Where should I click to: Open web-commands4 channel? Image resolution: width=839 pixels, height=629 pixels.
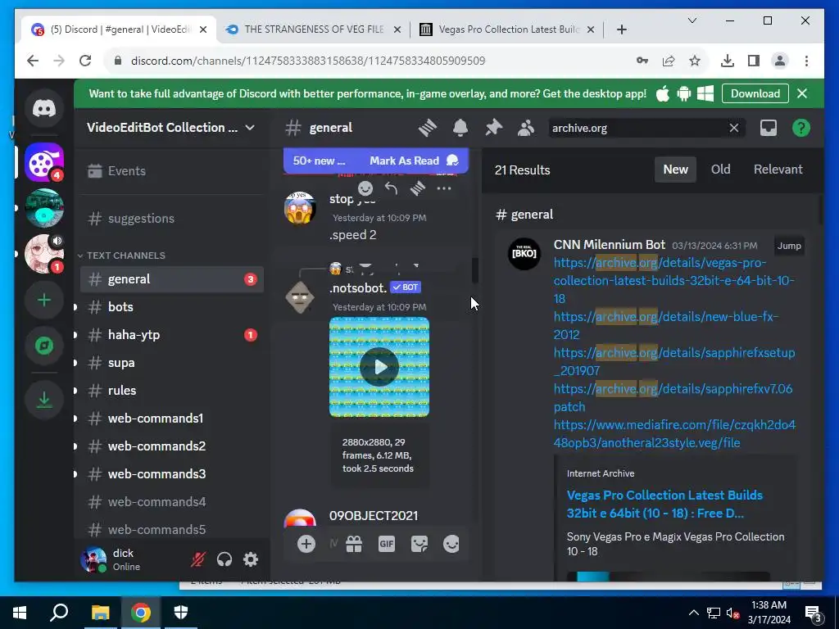171,502
